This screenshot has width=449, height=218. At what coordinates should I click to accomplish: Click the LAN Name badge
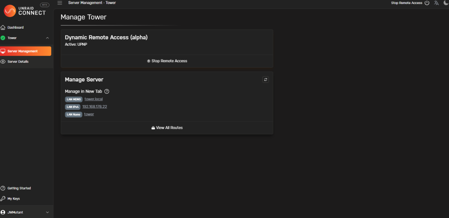tap(74, 115)
